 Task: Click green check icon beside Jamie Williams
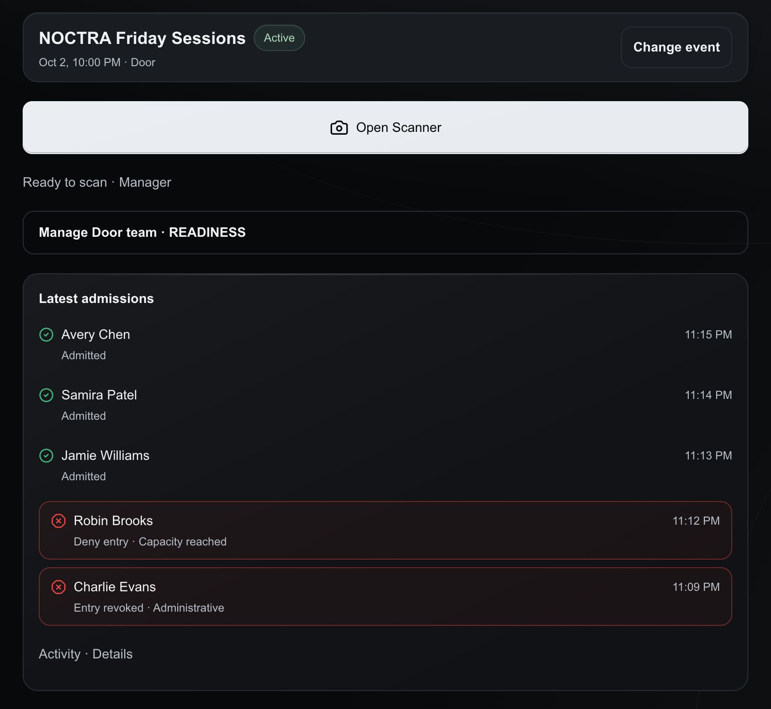point(46,456)
